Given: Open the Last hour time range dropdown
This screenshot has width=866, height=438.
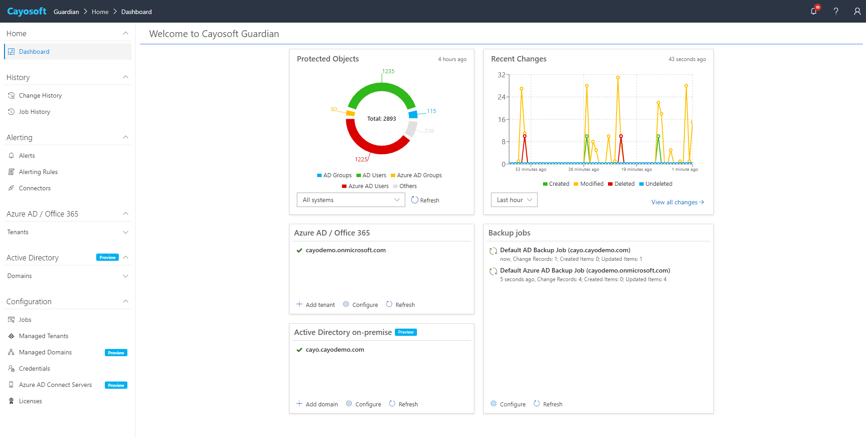Looking at the screenshot, I should click(514, 199).
